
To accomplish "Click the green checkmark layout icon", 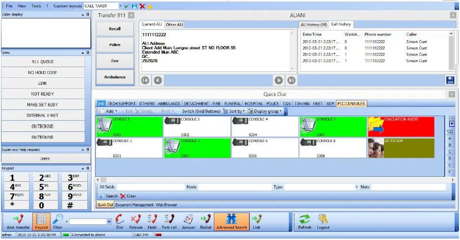I will [x=127, y=6].
